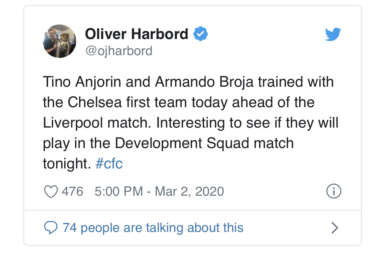Screen dimensions: 385x253
Task: Open the tweet info circle icon
Action: (334, 192)
